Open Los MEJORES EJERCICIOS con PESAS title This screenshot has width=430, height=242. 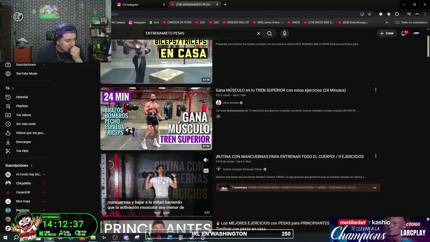tap(272, 223)
